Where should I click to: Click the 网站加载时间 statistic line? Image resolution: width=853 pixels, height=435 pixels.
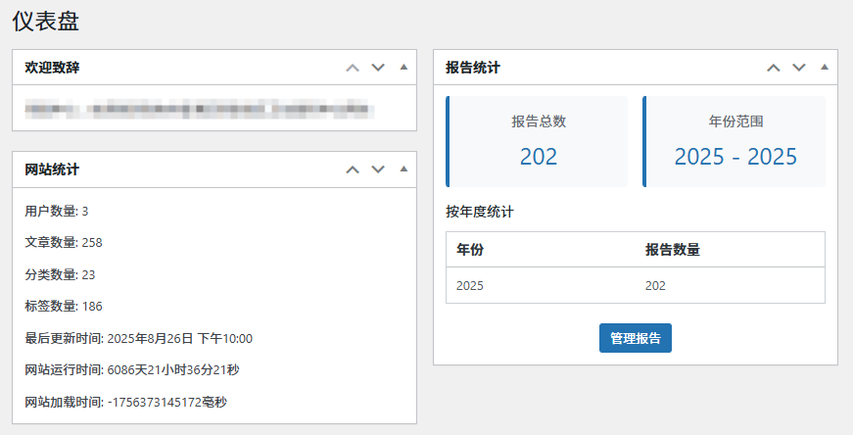point(125,402)
